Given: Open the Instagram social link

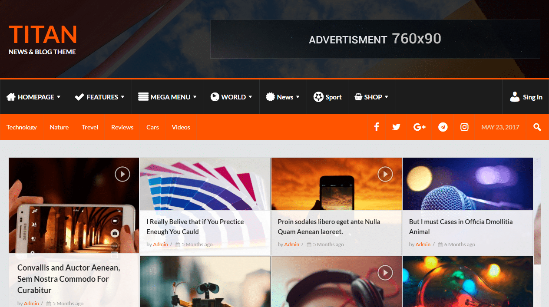Looking at the screenshot, I should 464,127.
